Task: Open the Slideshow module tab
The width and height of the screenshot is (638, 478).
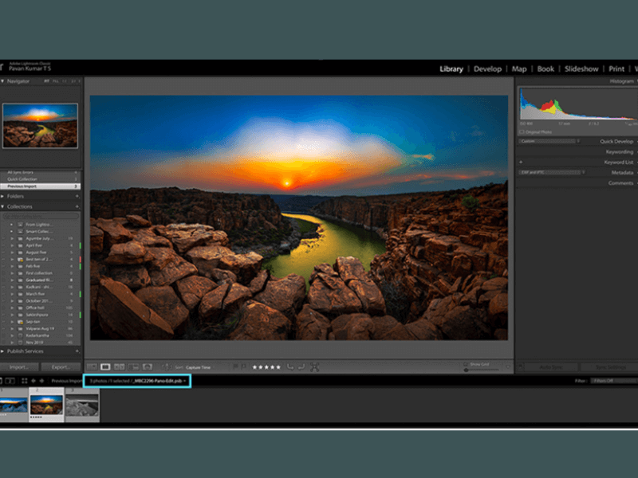Action: click(581, 69)
